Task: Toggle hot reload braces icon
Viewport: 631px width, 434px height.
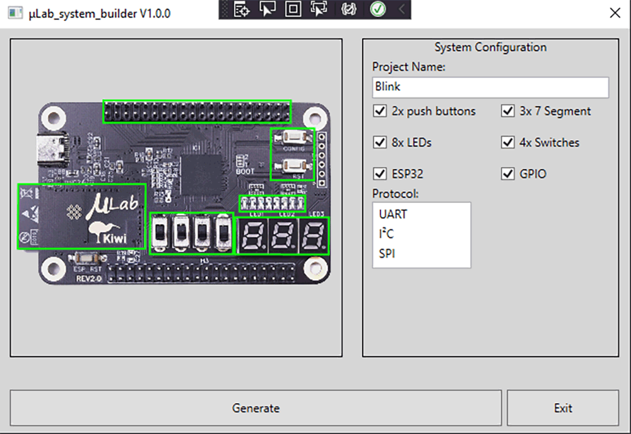Action: point(348,9)
